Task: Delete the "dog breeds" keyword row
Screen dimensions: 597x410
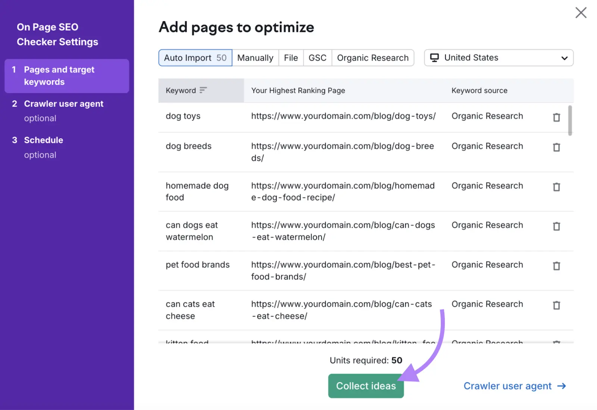Action: (556, 147)
